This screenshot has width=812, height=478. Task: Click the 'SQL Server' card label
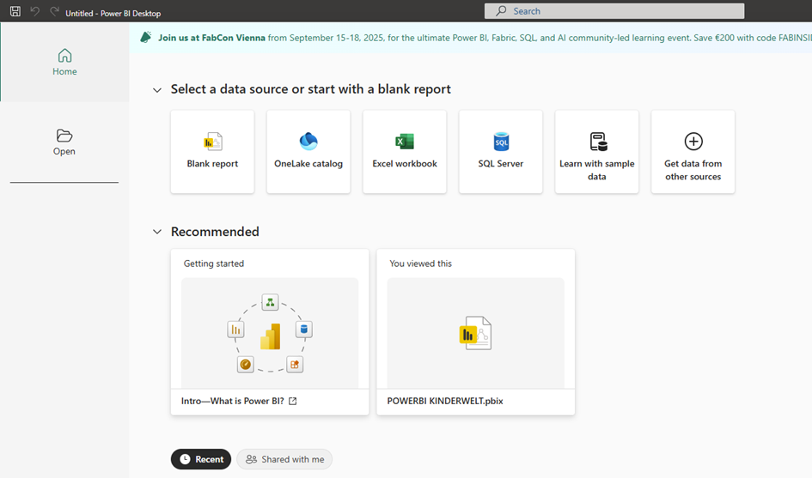[501, 163]
